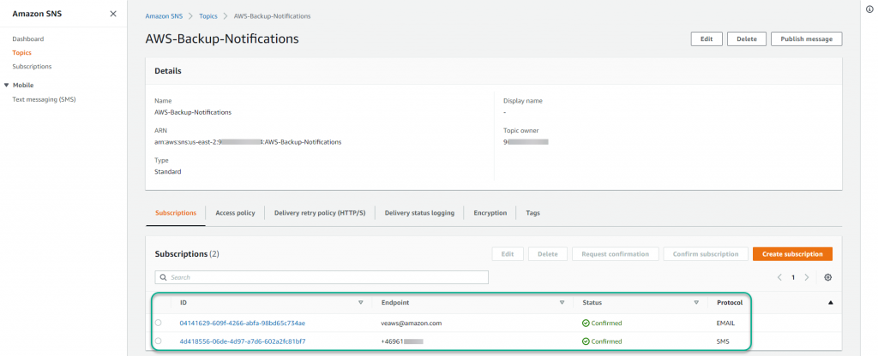Open Delivery retry policy (HTTP/S) tab
The height and width of the screenshot is (356, 878).
(320, 213)
